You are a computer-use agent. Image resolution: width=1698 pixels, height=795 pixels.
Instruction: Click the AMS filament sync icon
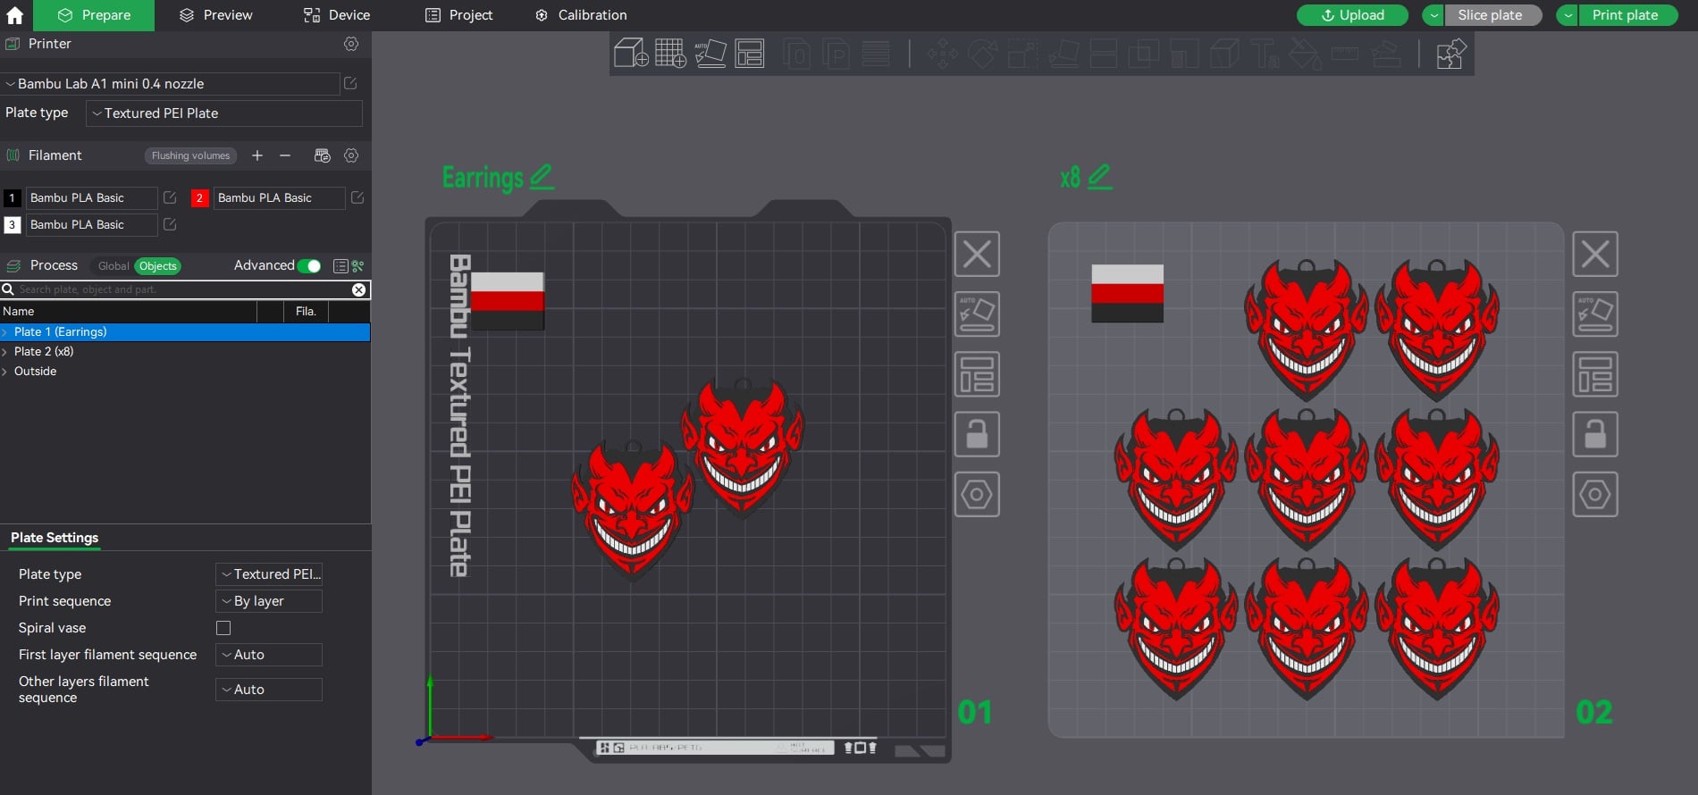click(x=323, y=155)
